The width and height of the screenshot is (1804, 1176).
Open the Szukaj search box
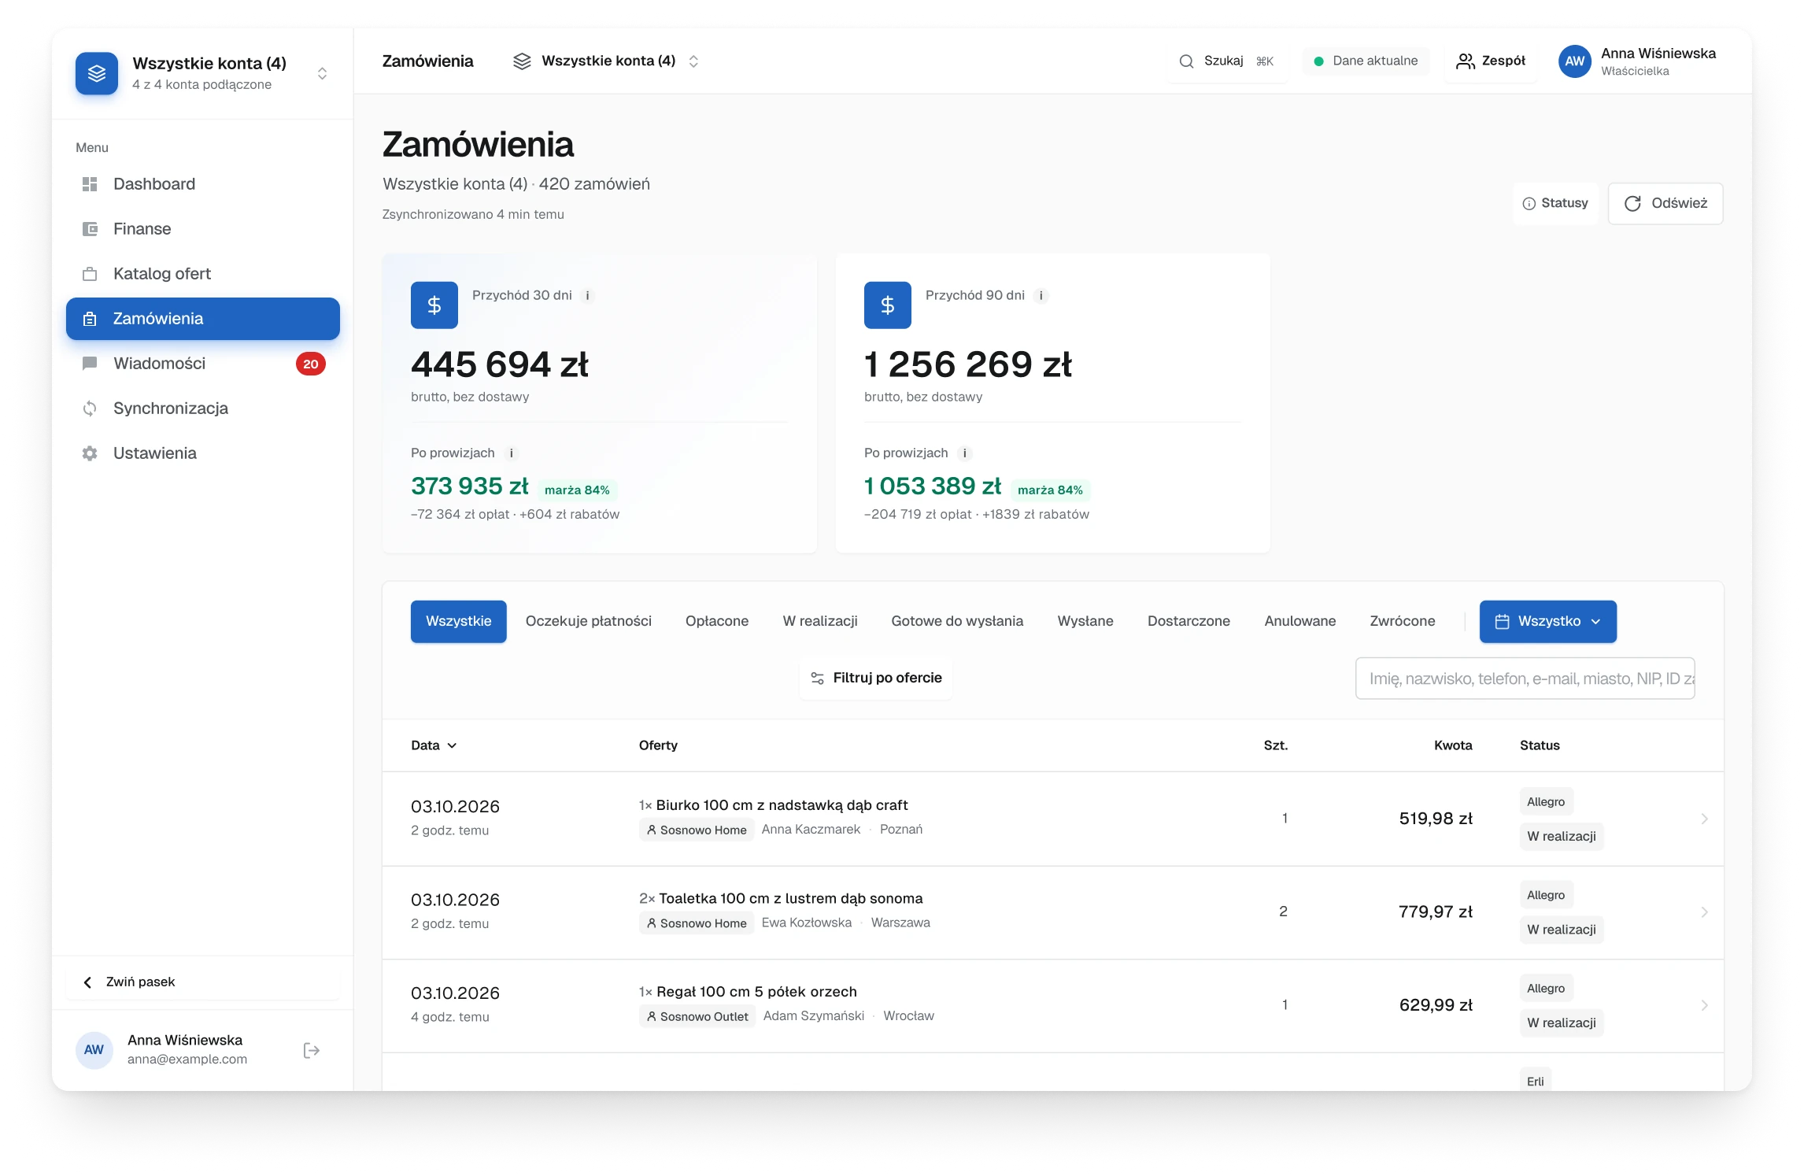(1228, 61)
